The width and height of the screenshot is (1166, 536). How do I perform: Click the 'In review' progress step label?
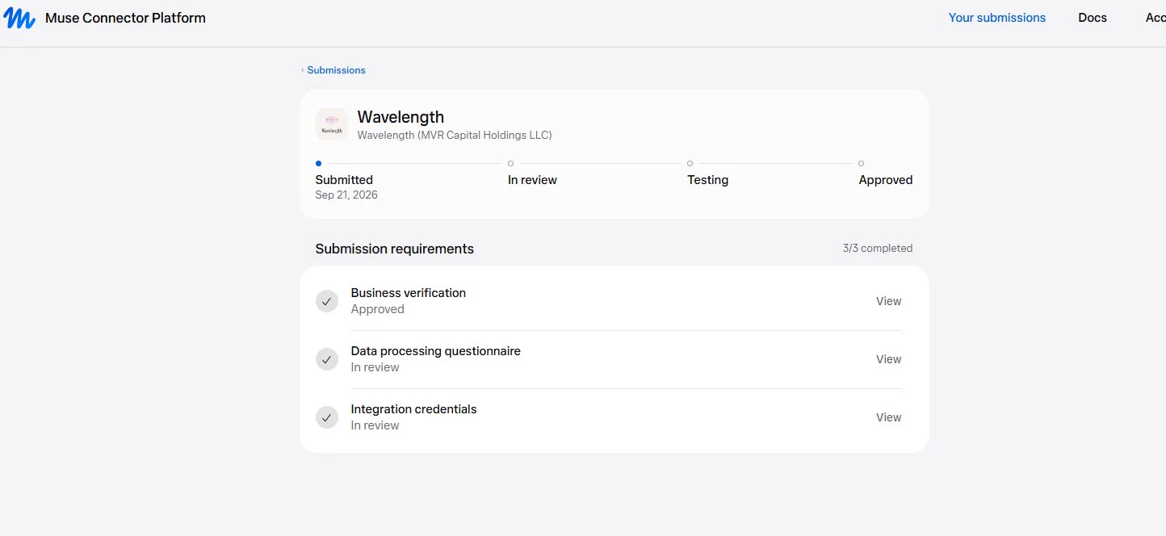click(532, 180)
